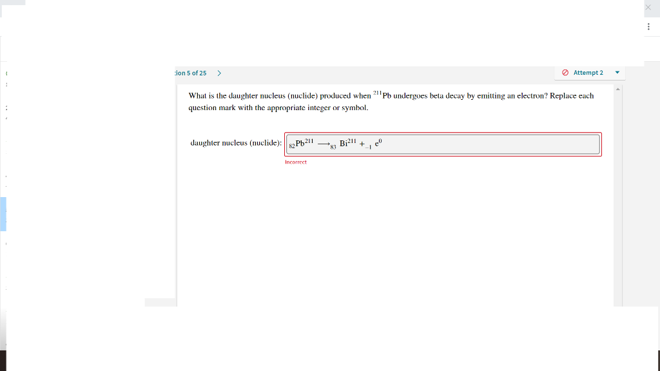Click the electron symbol e in the answer

click(x=376, y=143)
